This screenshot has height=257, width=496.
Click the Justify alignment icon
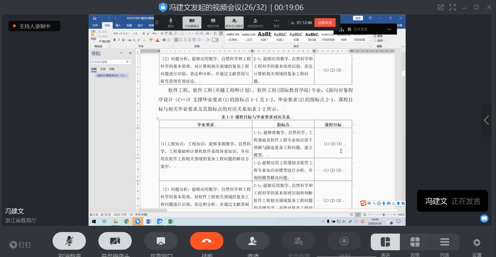coord(190,40)
